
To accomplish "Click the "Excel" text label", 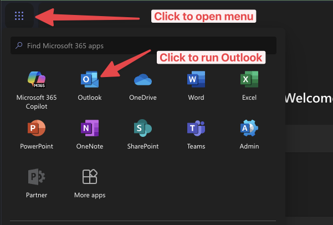I will 249,98.
